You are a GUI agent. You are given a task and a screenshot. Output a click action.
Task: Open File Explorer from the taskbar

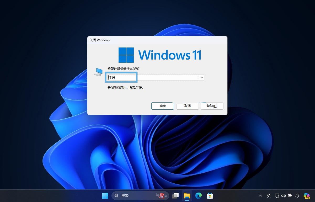[187, 196]
